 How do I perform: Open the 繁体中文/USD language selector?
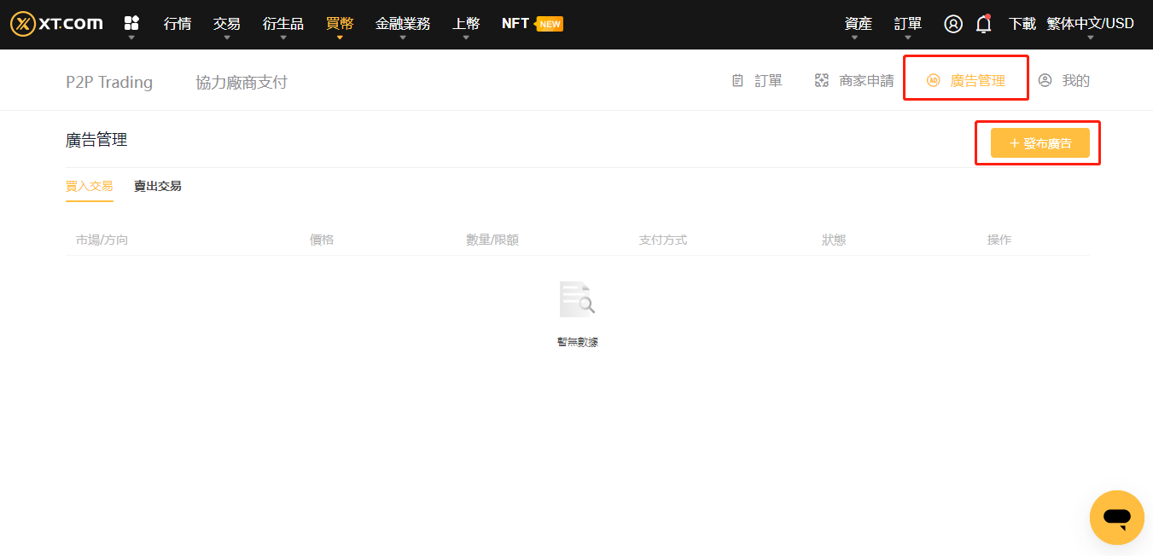pyautogui.click(x=1091, y=24)
